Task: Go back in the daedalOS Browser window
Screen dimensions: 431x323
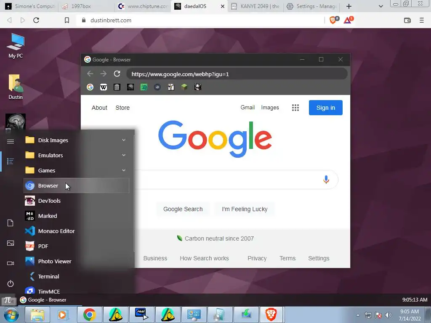Action: click(90, 74)
